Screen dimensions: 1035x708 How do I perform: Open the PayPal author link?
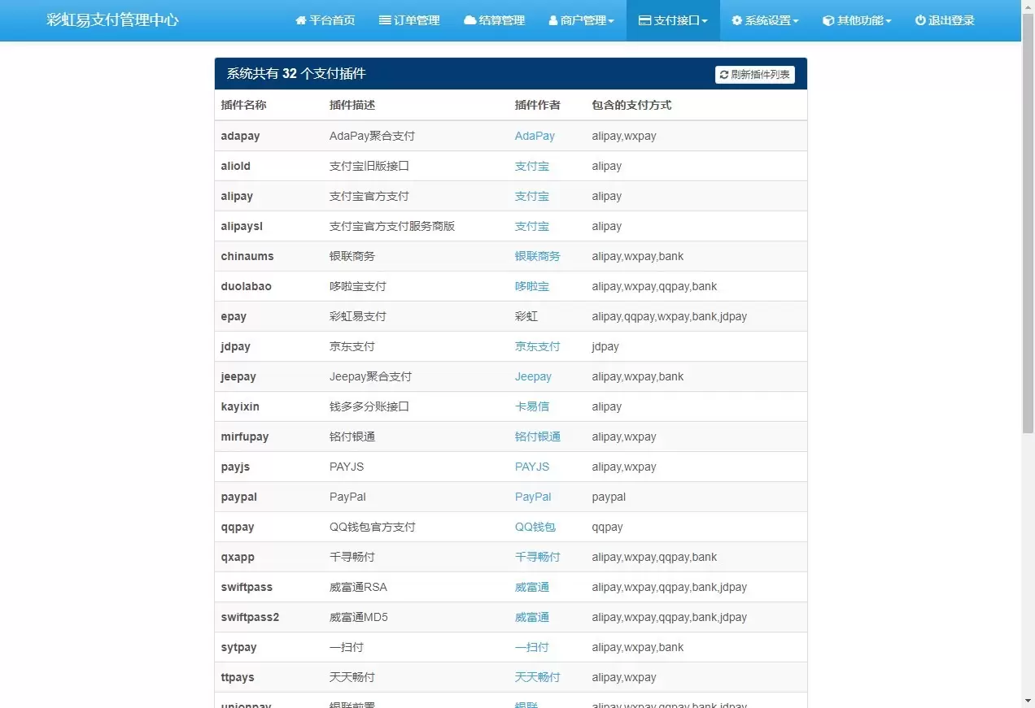(533, 497)
